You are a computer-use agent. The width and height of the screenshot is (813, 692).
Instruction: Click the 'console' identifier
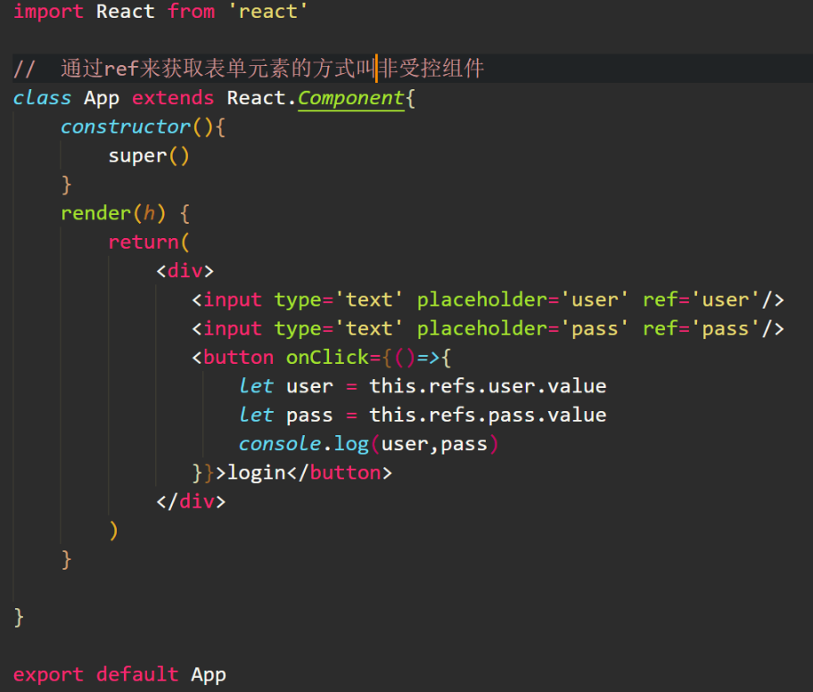click(280, 444)
